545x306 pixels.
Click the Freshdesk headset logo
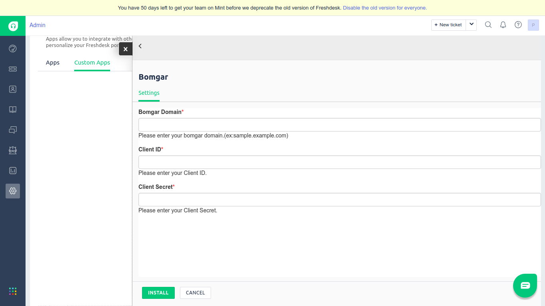click(13, 26)
